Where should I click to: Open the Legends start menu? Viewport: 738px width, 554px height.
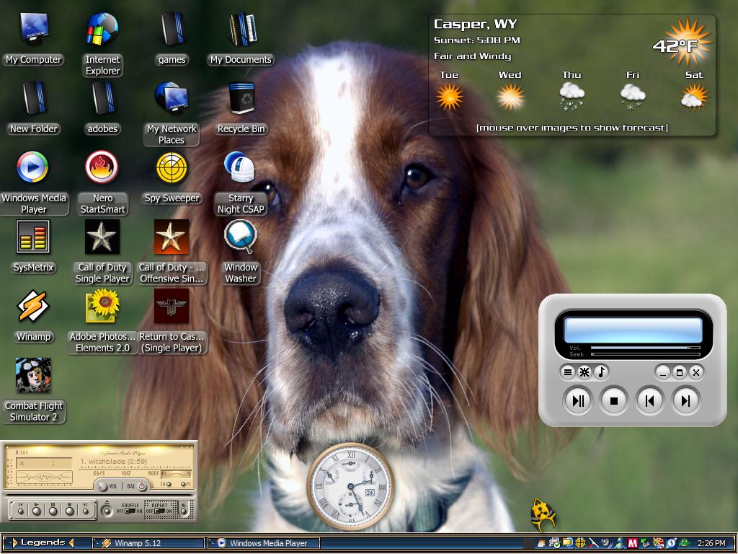[x=43, y=542]
